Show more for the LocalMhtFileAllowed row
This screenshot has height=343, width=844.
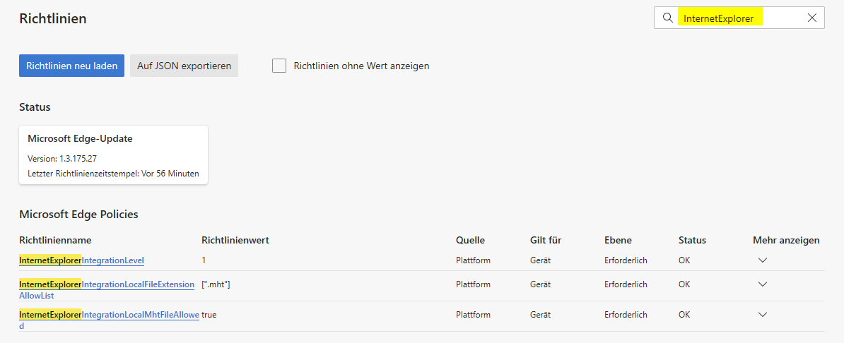click(762, 315)
